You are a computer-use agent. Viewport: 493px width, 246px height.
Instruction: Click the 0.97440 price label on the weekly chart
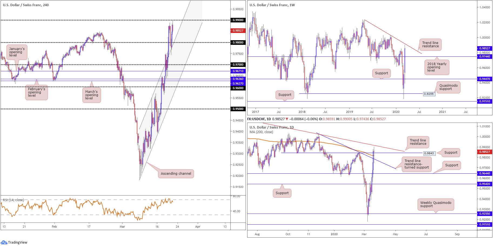pos(485,56)
